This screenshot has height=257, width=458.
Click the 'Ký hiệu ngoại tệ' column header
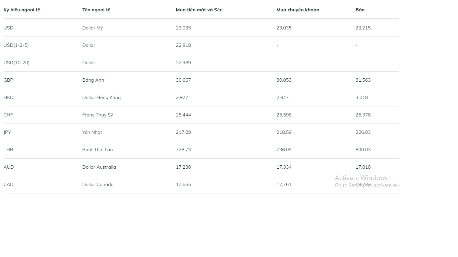coord(22,10)
